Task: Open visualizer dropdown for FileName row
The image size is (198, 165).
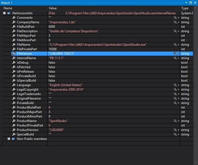Action: [179, 45]
